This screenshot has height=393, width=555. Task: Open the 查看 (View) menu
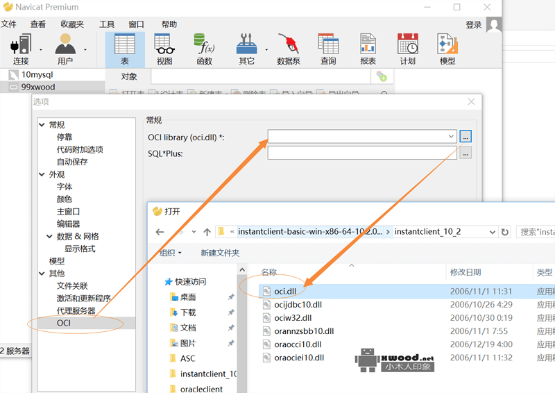[38, 24]
